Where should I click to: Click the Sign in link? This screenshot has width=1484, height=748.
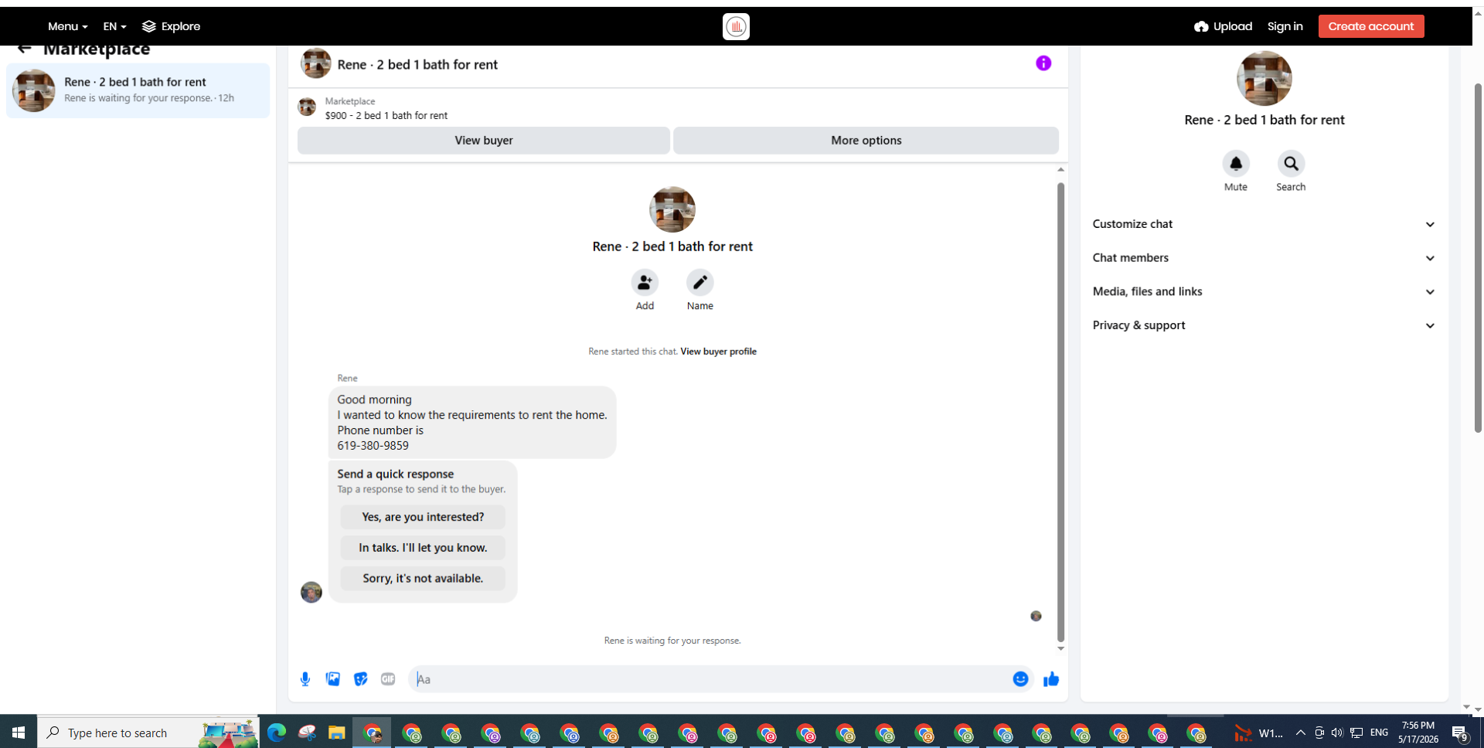(x=1285, y=26)
